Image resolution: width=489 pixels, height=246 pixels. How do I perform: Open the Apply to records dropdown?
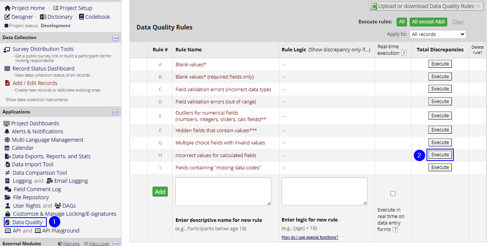pos(437,34)
